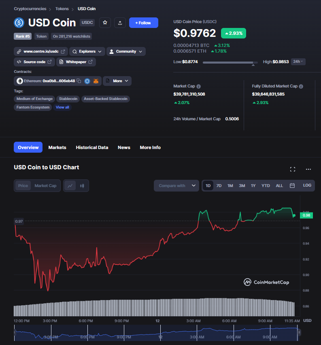Click View all tags
The width and height of the screenshot is (321, 345).
coord(62,107)
